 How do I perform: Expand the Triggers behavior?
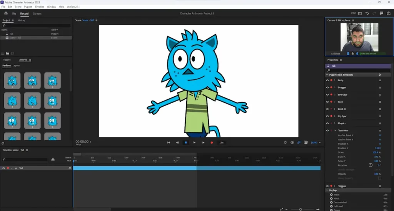point(335,186)
